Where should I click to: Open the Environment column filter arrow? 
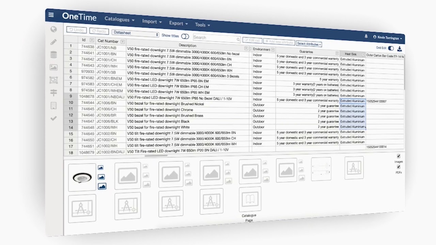[x=273, y=50]
